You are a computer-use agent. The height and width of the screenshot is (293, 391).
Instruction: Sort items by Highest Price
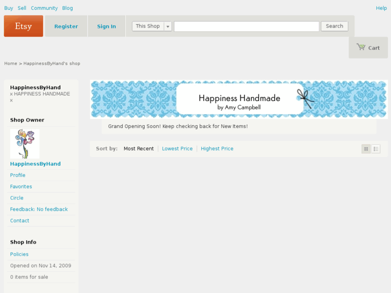(x=217, y=148)
